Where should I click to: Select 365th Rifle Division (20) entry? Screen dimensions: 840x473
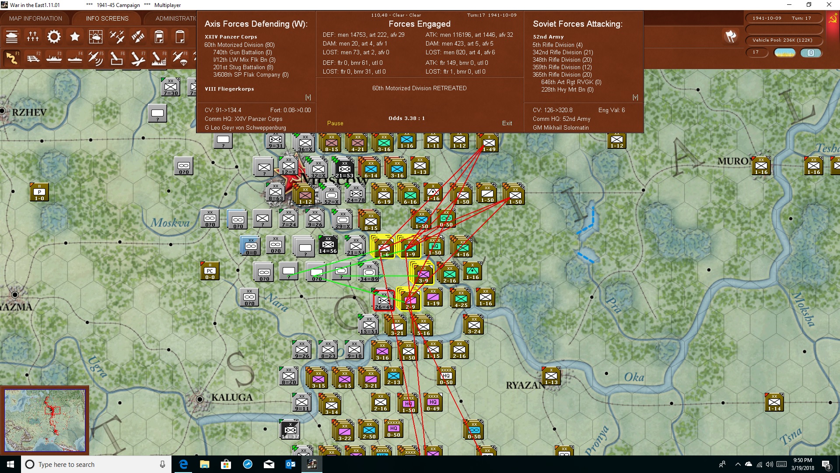coord(562,74)
